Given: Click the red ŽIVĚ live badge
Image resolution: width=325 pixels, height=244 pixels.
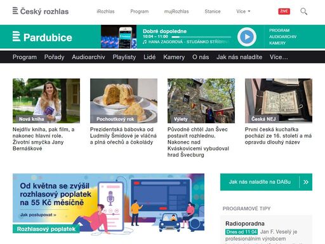Looking at the screenshot, I should coord(284,11).
